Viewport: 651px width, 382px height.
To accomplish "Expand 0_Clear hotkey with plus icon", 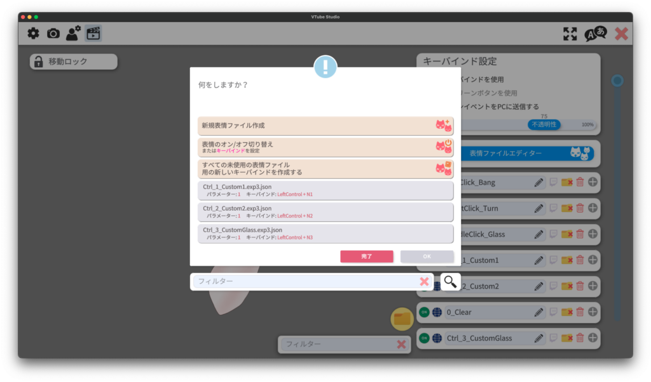I will tap(593, 312).
